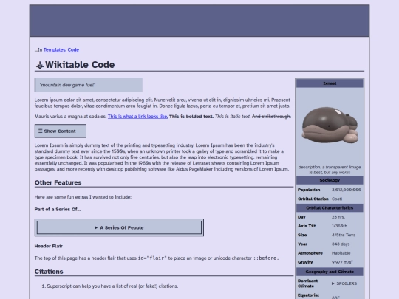Expand the Show Content button
Screen dimensions: 399x299
click(x=61, y=131)
